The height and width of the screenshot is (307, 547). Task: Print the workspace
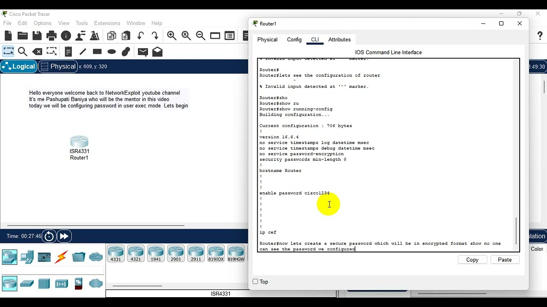52,36
